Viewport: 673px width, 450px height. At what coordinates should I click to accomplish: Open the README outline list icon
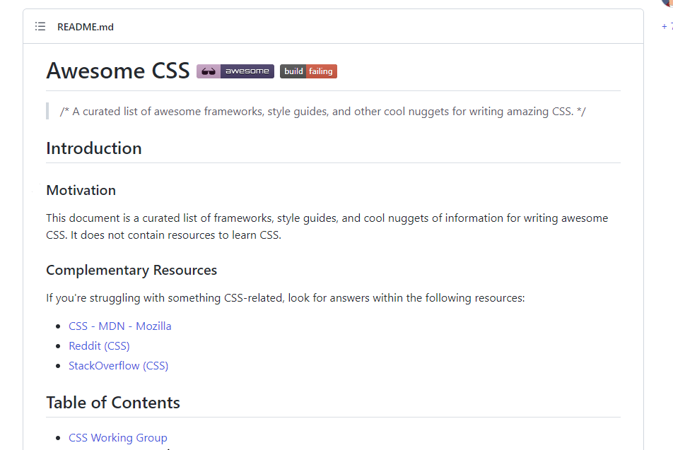click(x=40, y=27)
